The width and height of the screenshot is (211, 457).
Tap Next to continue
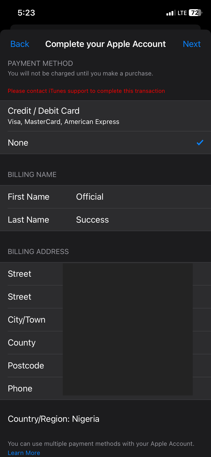[192, 44]
